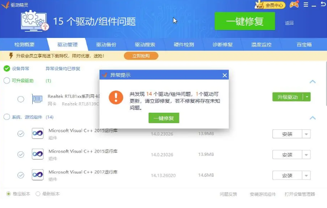Select the 系统、游戏组件 group radio
Image resolution: width=327 pixels, height=208 pixels.
(7, 117)
